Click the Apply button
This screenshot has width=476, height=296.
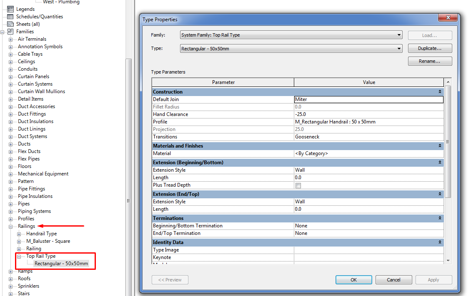[433, 280]
